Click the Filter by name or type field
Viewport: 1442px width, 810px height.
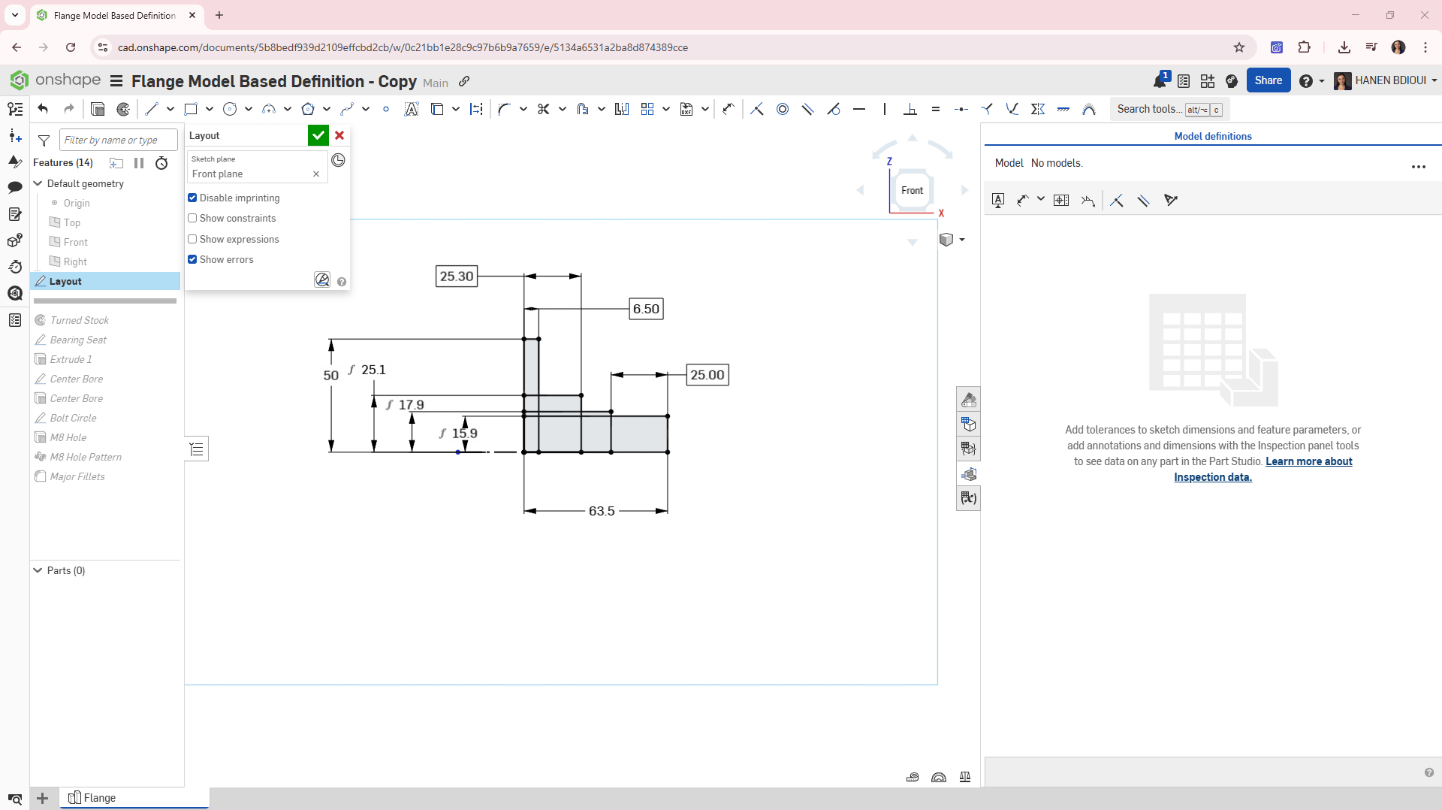pos(118,140)
